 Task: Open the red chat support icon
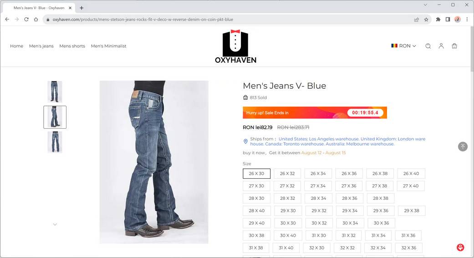460,248
